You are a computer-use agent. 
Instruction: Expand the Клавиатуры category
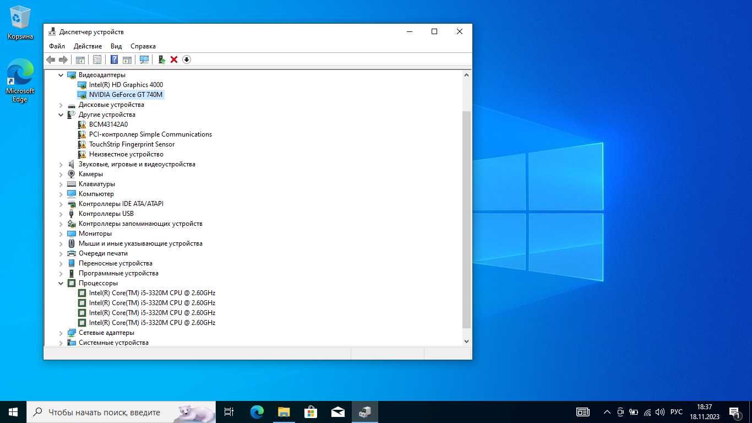[x=61, y=184]
